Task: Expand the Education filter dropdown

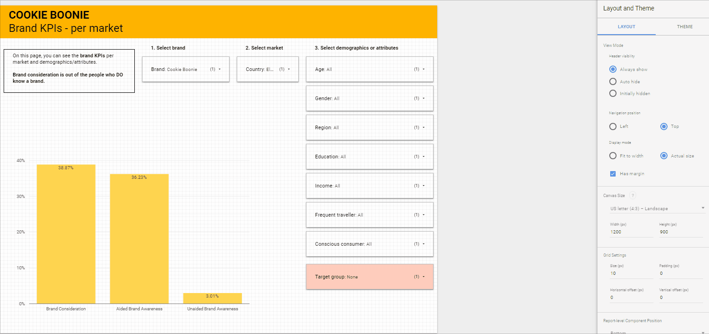Action: (x=370, y=157)
